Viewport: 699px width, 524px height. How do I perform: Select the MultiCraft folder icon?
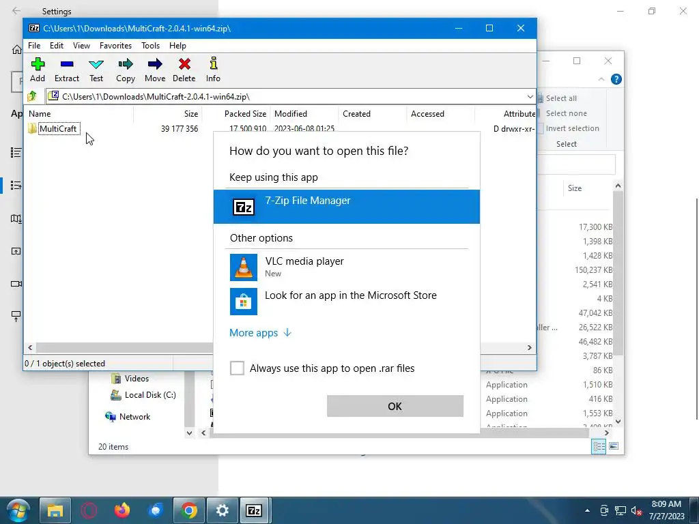click(33, 128)
